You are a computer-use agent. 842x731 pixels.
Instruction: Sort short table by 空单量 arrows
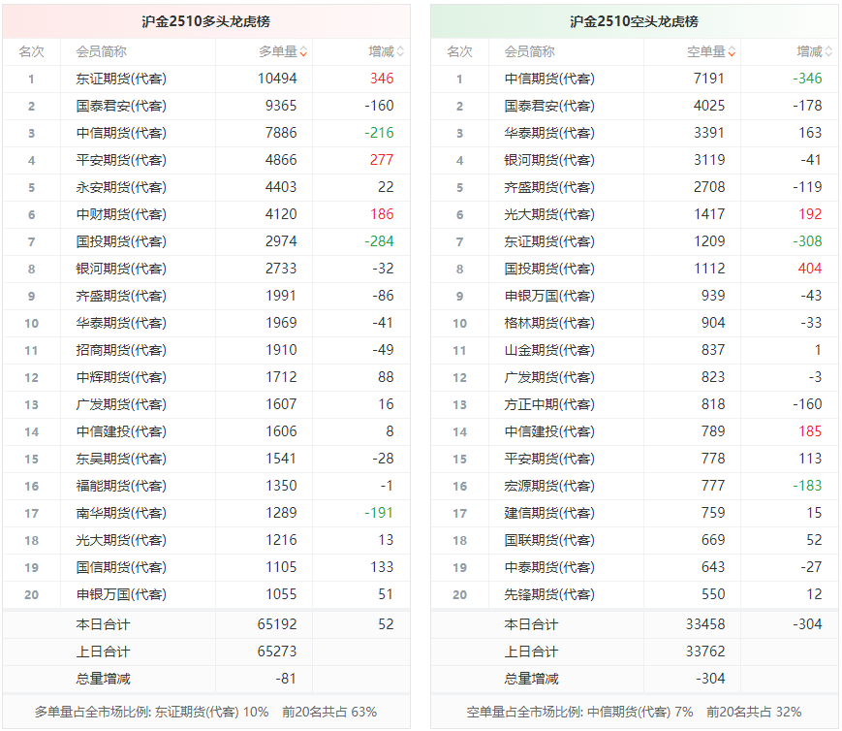(x=732, y=52)
